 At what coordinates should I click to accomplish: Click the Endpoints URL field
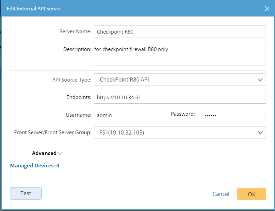coord(180,97)
